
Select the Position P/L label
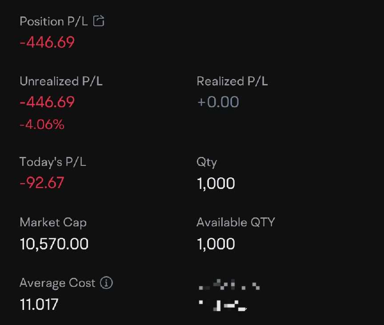point(54,21)
